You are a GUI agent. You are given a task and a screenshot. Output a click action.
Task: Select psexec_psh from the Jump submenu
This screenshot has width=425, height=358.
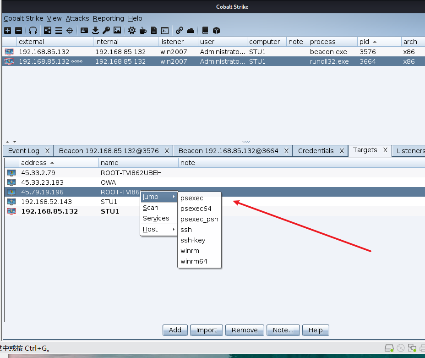200,219
